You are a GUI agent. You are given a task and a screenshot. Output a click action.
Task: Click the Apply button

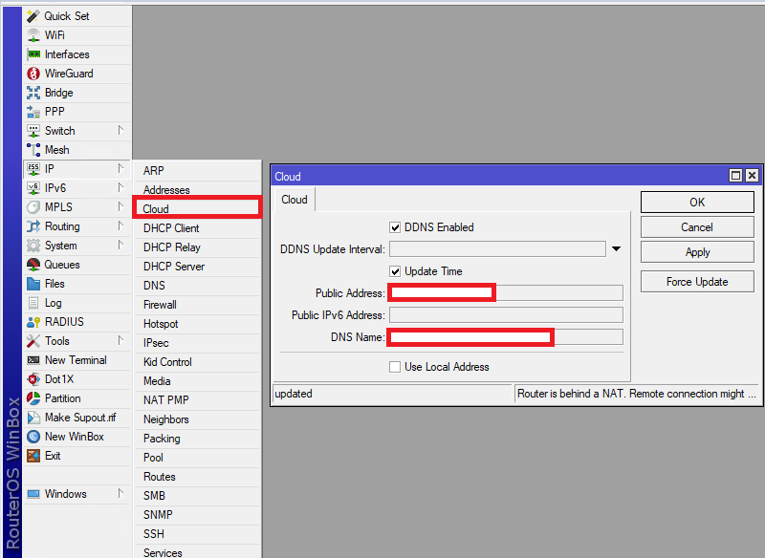pyautogui.click(x=697, y=252)
